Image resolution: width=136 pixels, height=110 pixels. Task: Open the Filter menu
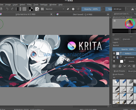29,5
